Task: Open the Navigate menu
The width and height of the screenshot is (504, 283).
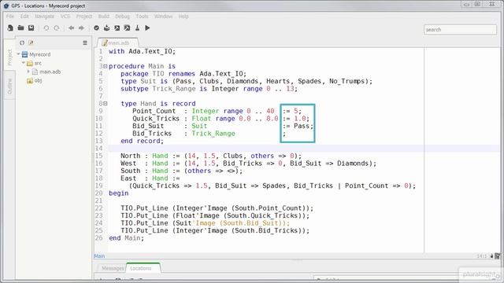Action: (x=45, y=16)
